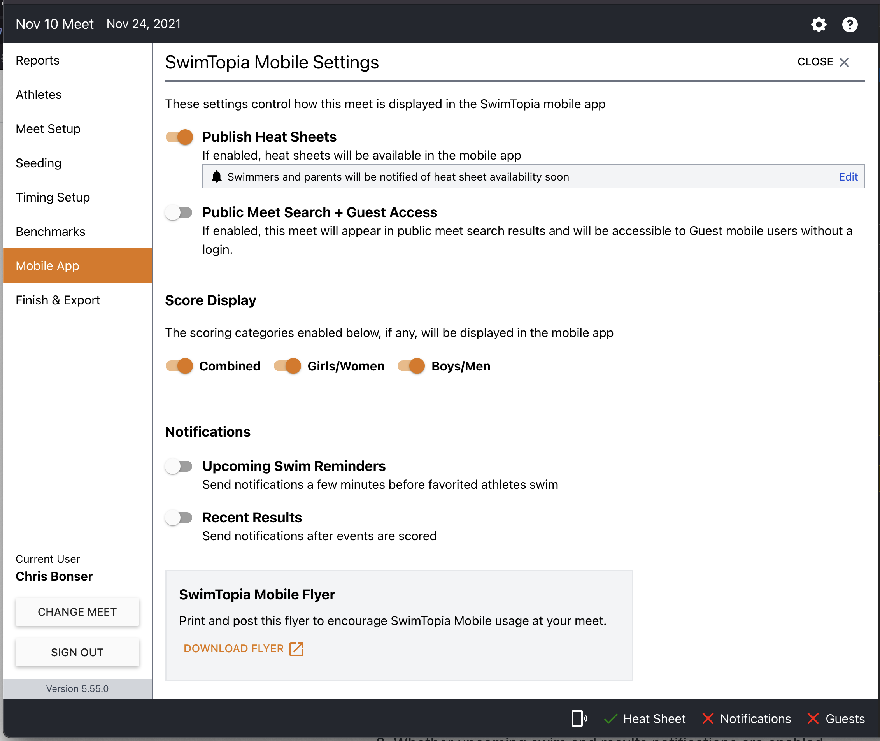Click Edit on heat sheet notification
The height and width of the screenshot is (741, 880).
(x=848, y=177)
